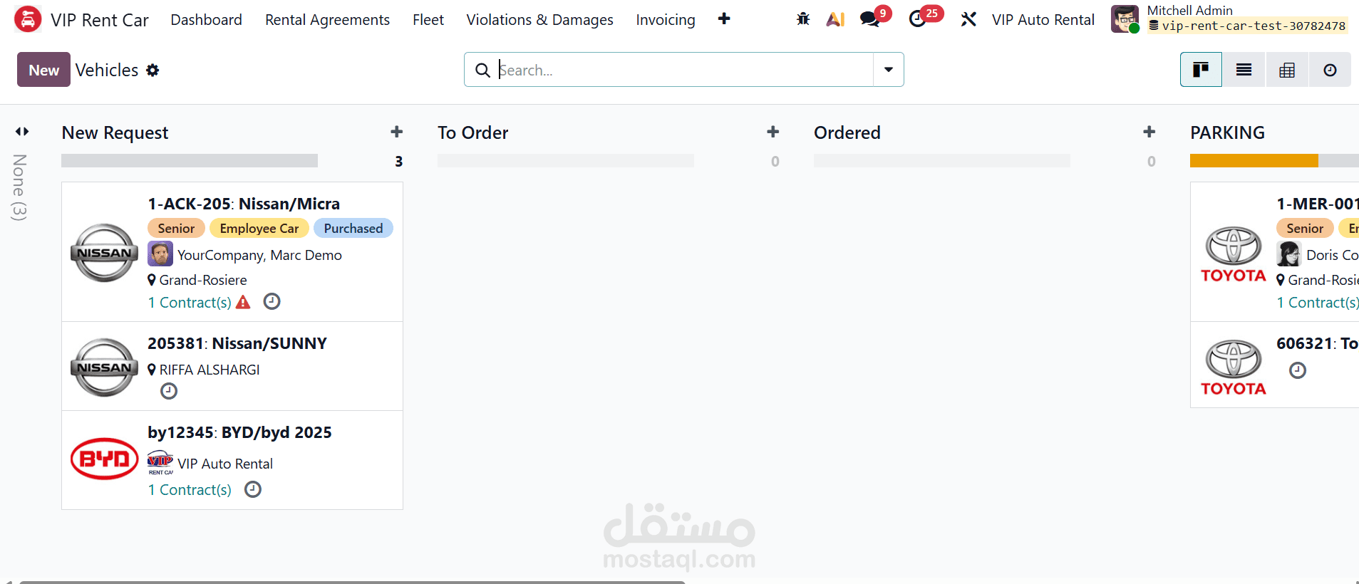Click Employee Car tag on Nissan/Micra

tap(259, 228)
